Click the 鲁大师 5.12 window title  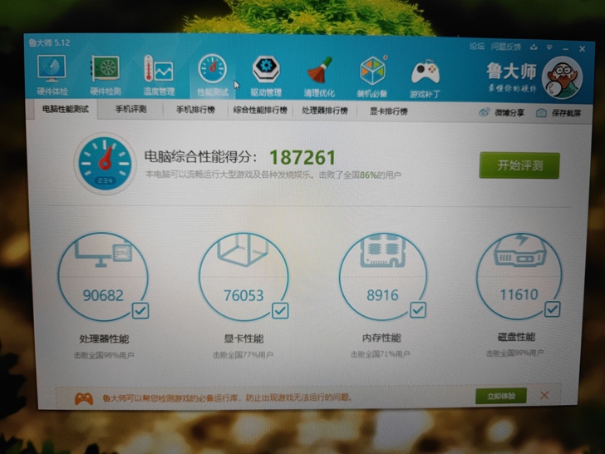click(x=49, y=42)
